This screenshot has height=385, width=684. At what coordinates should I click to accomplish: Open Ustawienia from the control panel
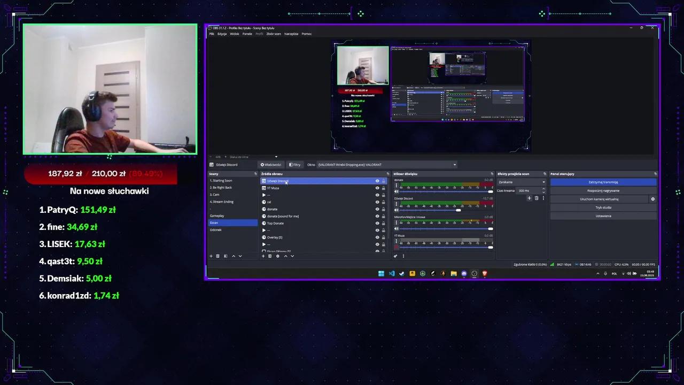coord(603,216)
